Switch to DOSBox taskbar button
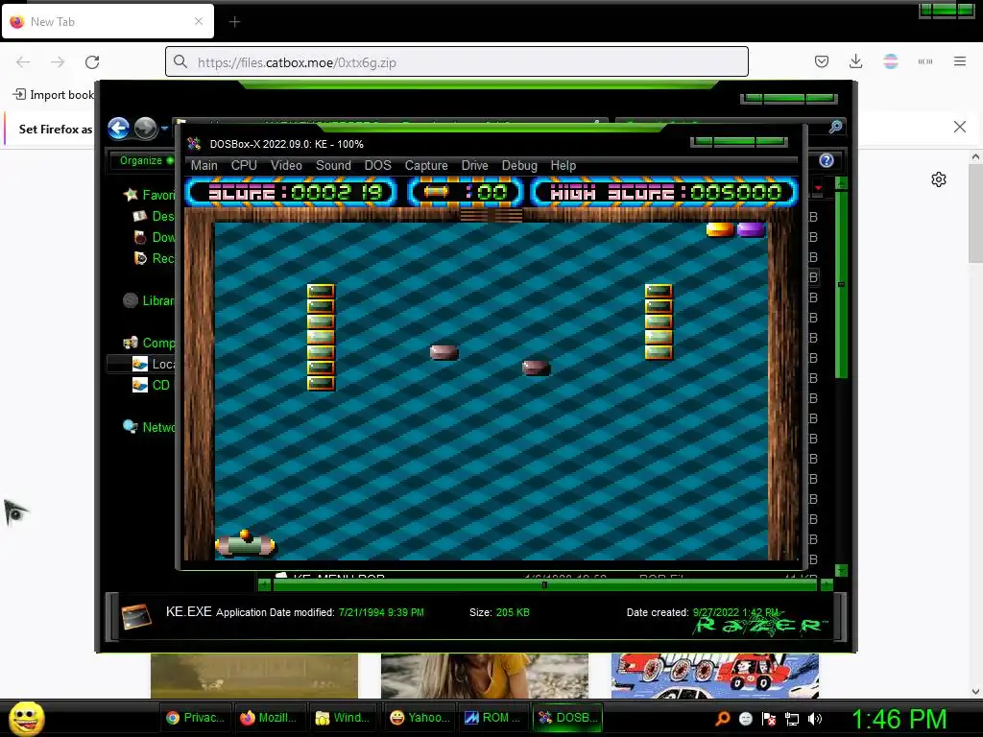The width and height of the screenshot is (983, 737). (x=567, y=718)
